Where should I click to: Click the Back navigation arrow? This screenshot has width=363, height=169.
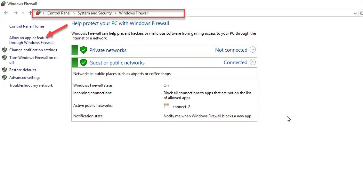(6, 13)
